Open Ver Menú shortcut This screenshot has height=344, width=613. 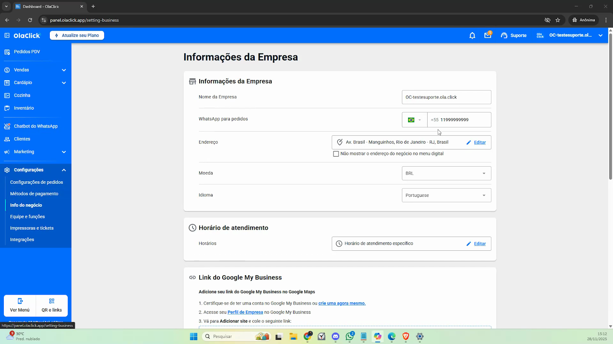coord(20,305)
